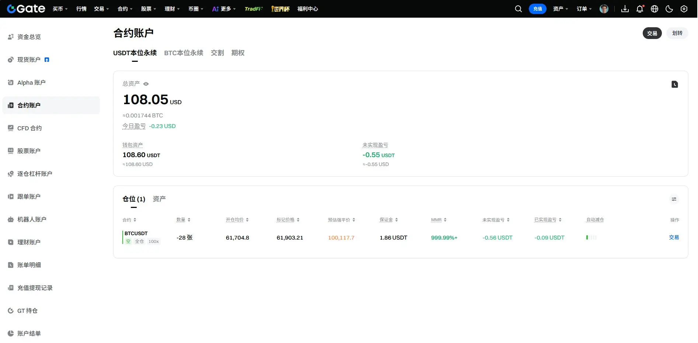698x343 pixels.
Task: Click the auto-deleverage indicator bar
Action: pos(591,237)
